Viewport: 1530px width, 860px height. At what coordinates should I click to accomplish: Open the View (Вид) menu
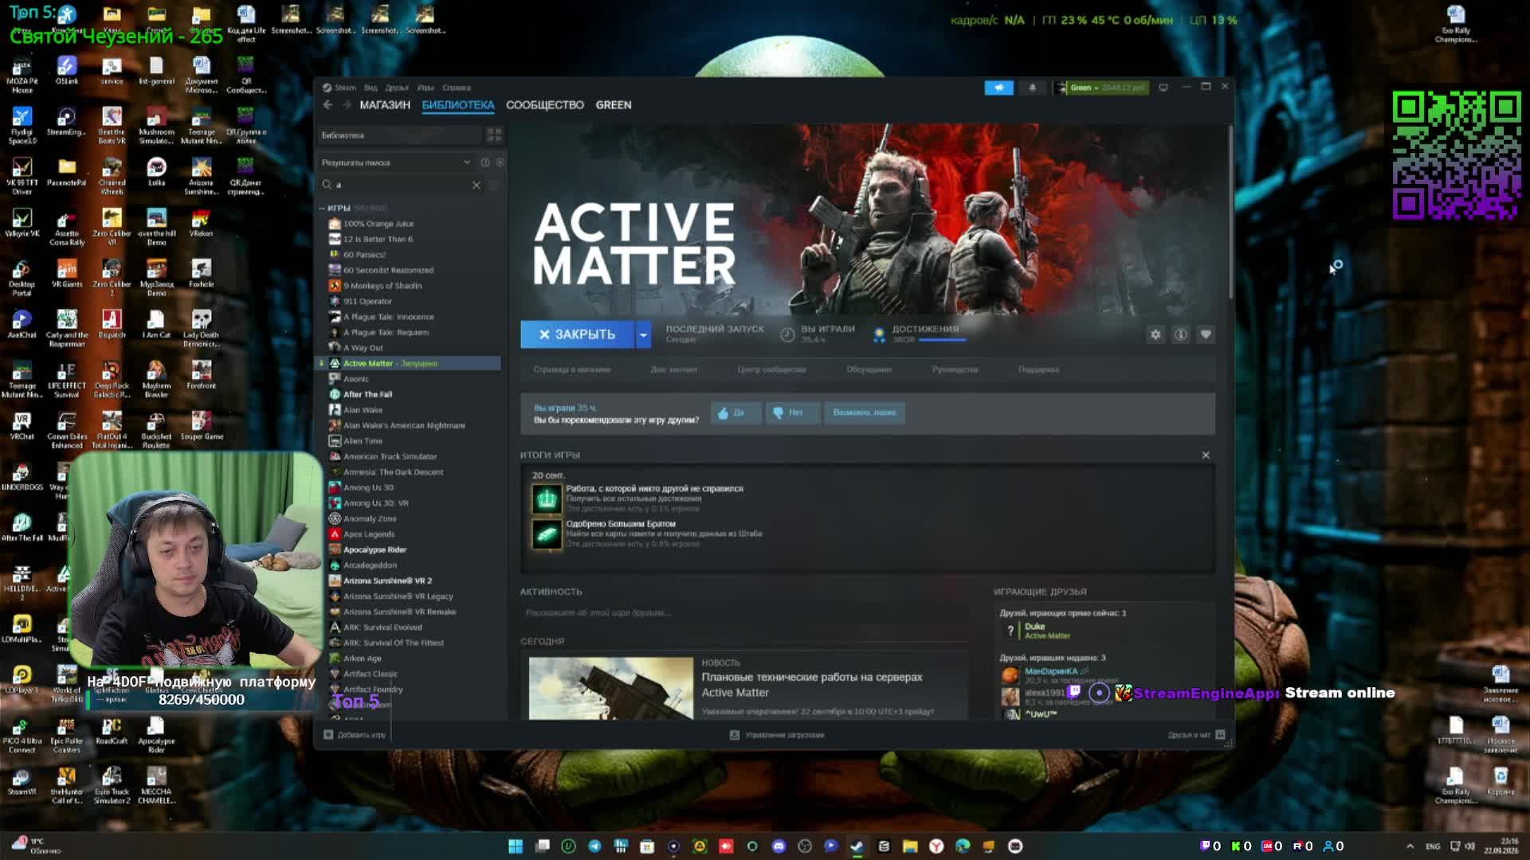pos(371,88)
